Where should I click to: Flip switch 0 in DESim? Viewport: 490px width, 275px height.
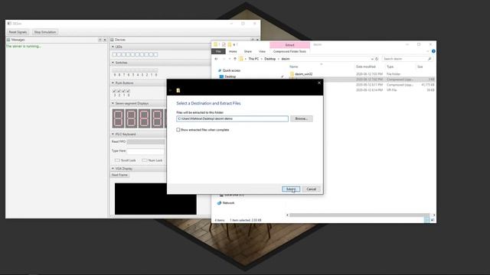click(156, 70)
